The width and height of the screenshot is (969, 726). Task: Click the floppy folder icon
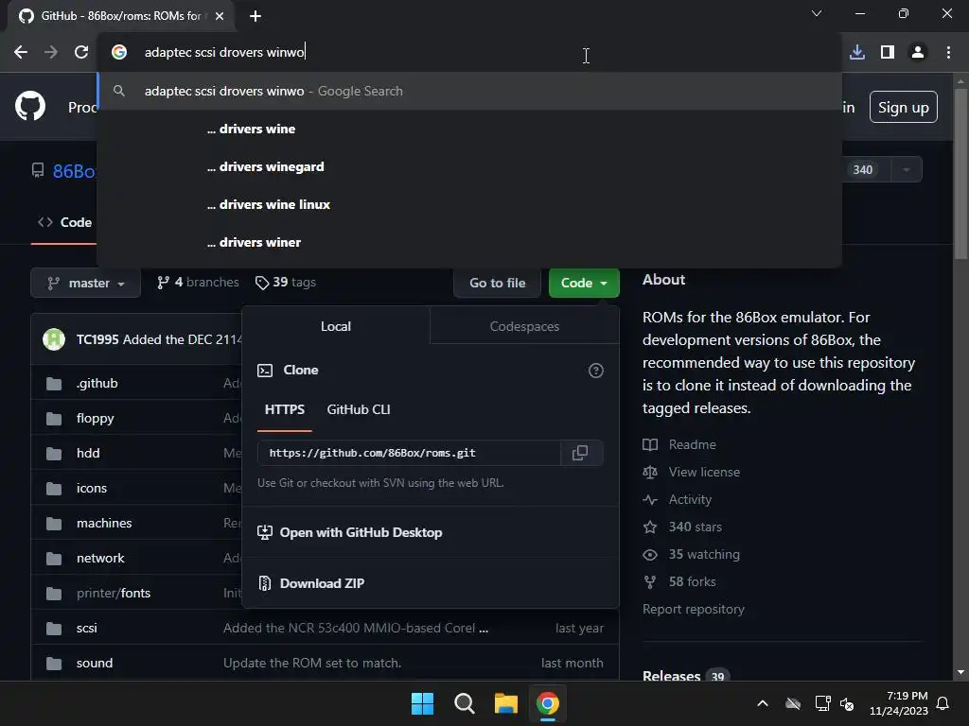pyautogui.click(x=54, y=419)
